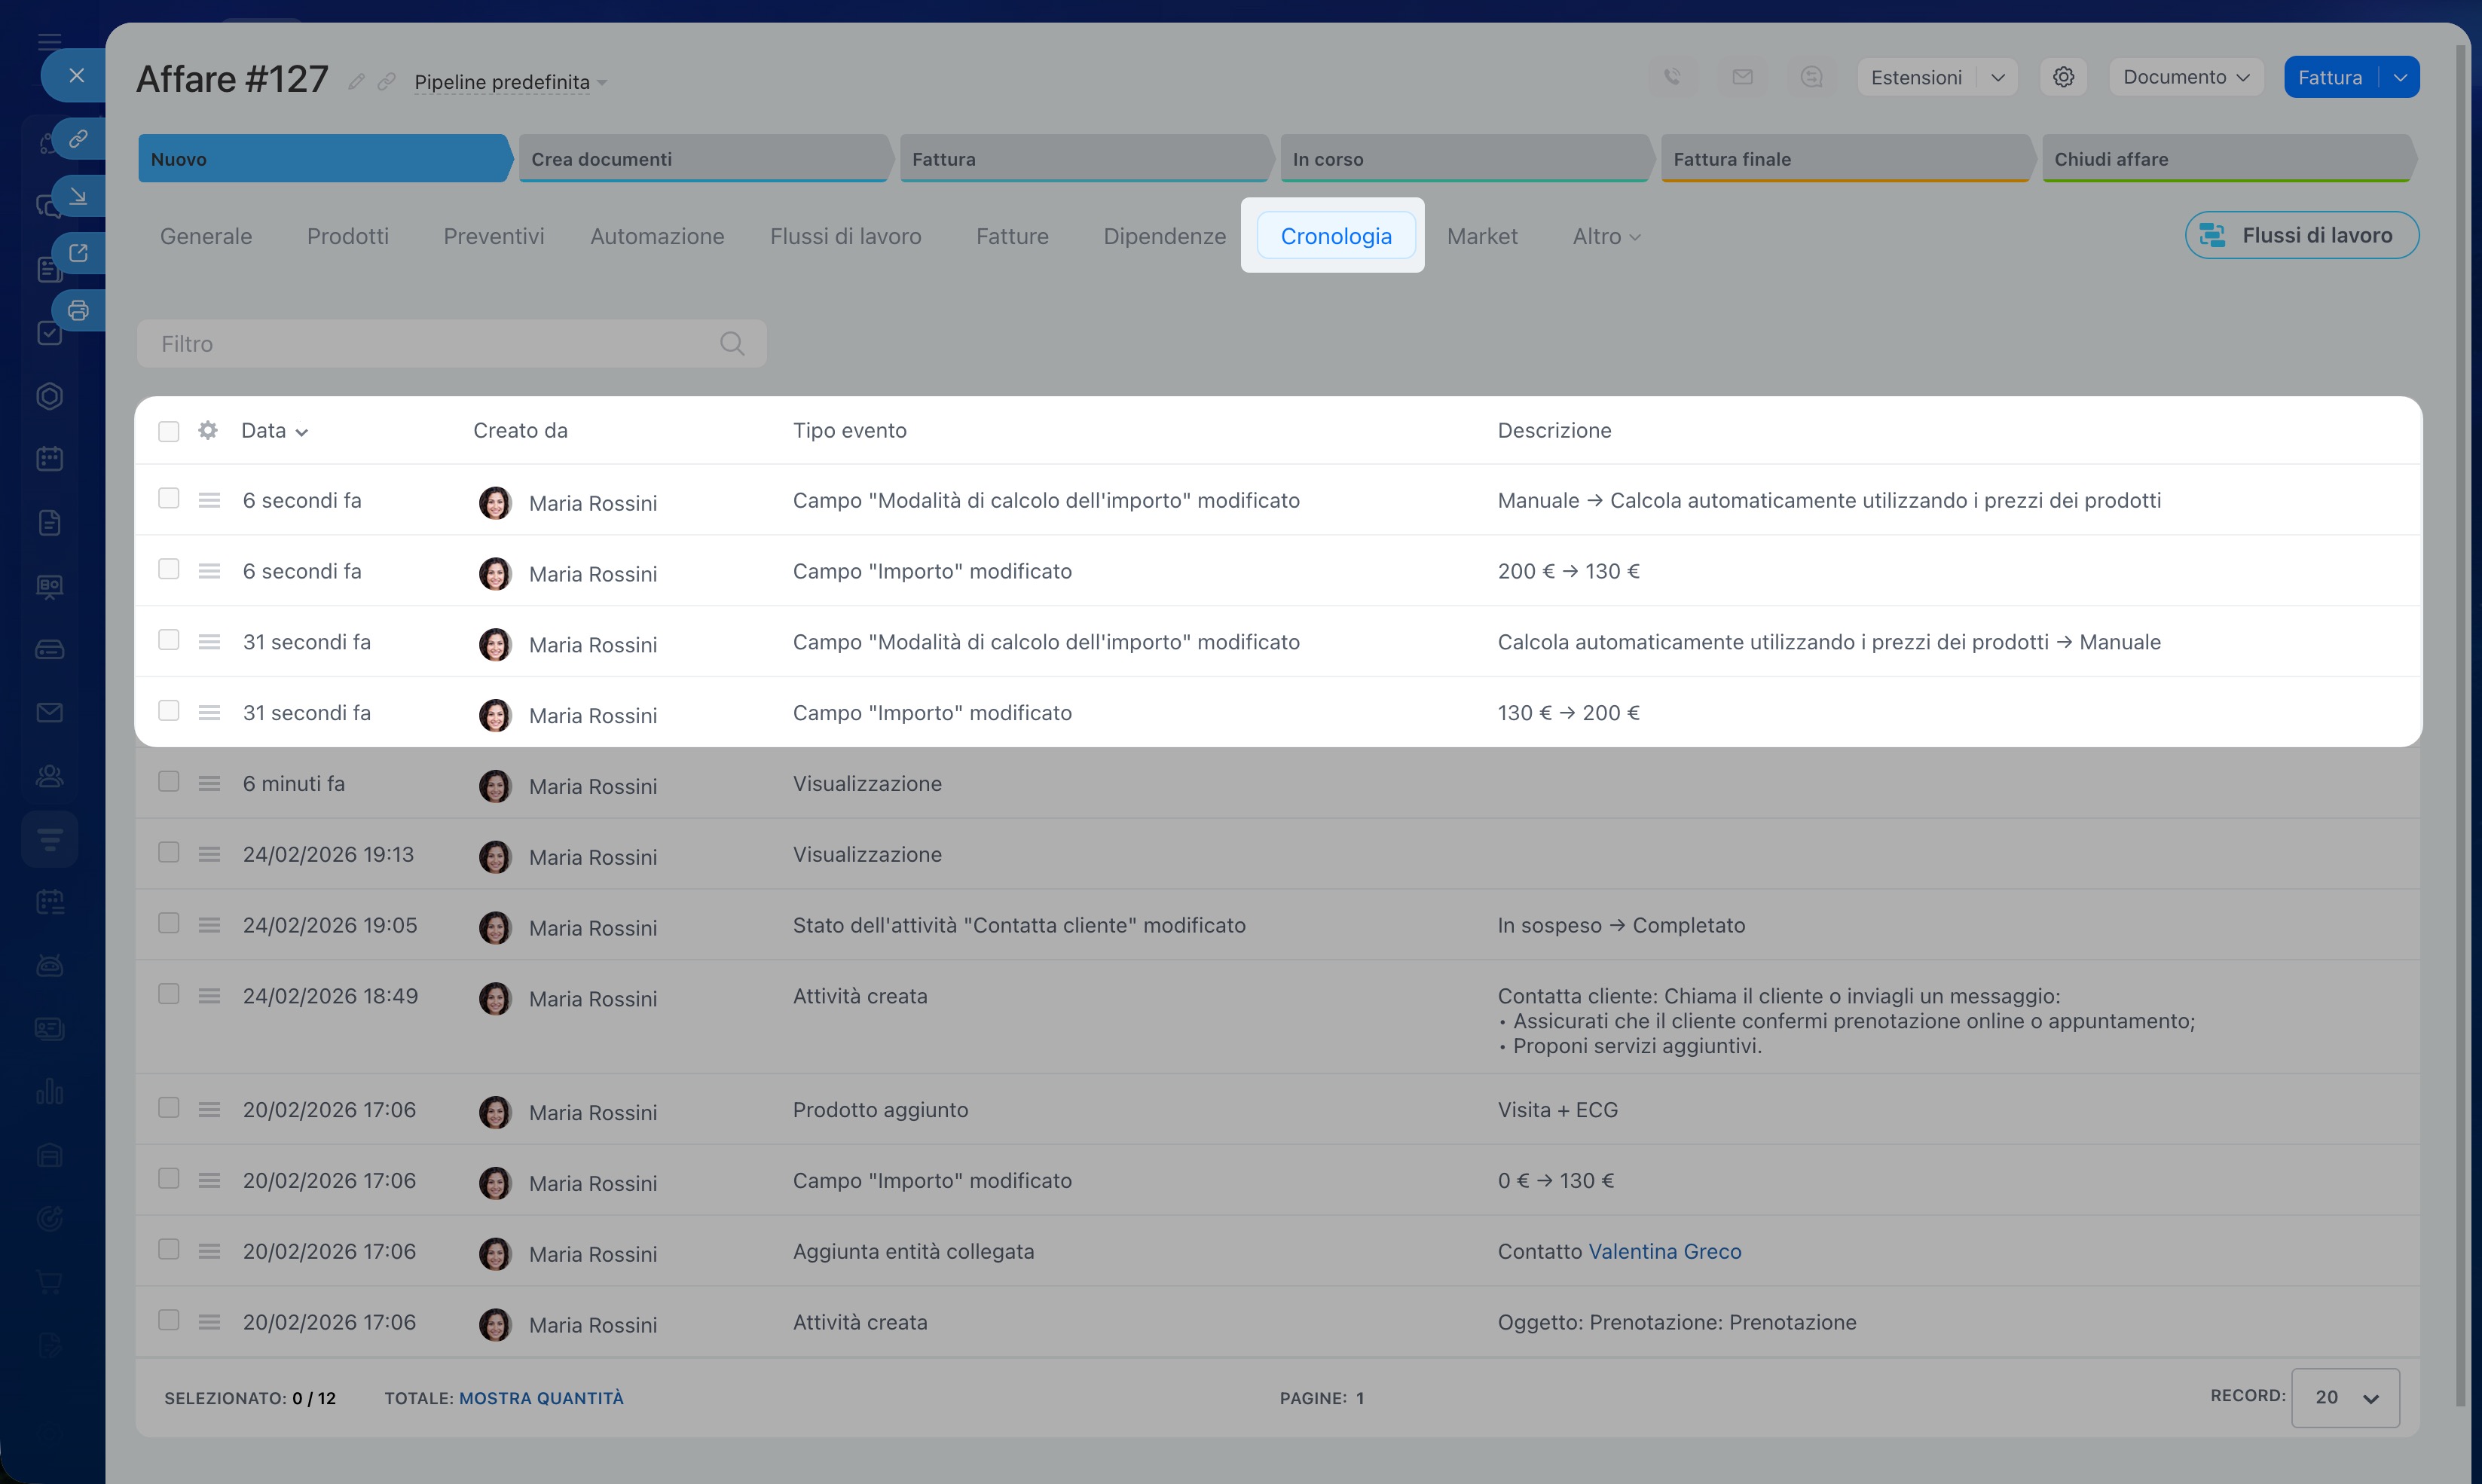This screenshot has height=1484, width=2482.
Task: Open the Valentina Greco contact link
Action: click(x=1664, y=1251)
